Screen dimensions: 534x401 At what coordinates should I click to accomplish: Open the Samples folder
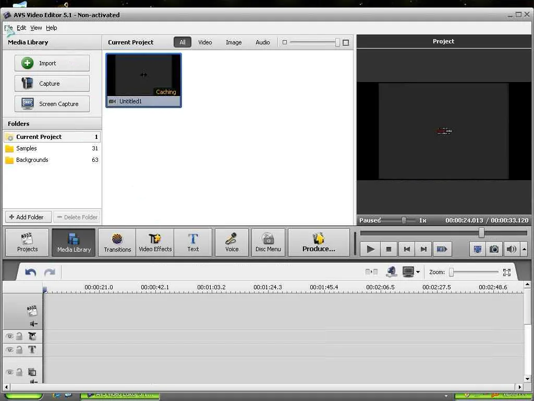tap(52, 148)
